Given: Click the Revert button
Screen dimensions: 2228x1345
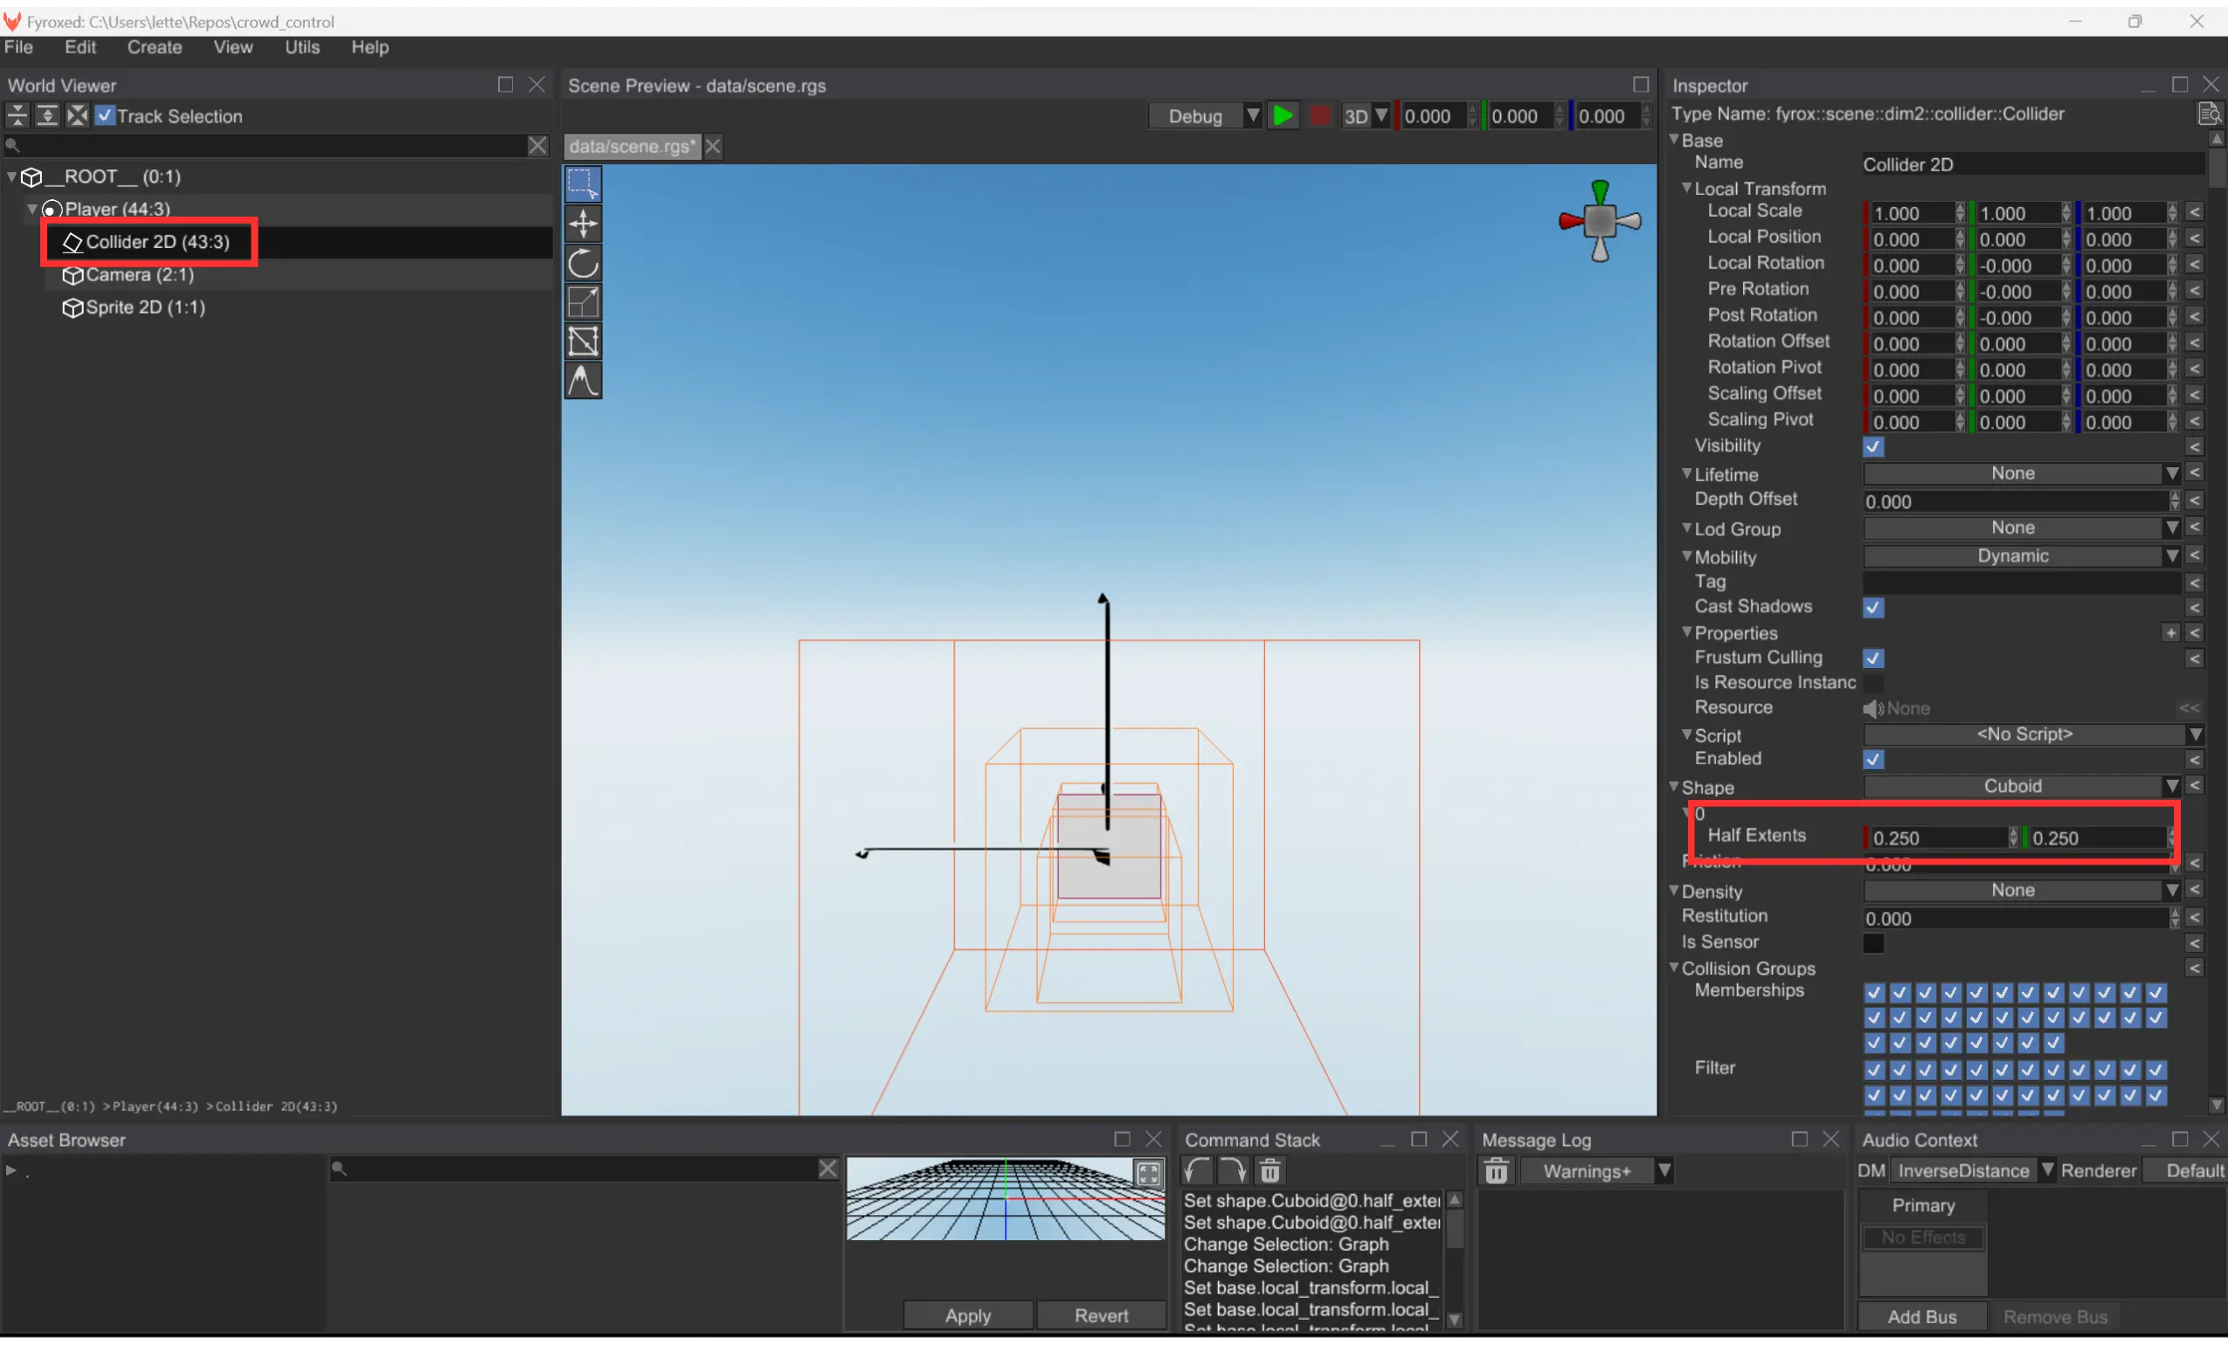Looking at the screenshot, I should tap(1102, 1316).
